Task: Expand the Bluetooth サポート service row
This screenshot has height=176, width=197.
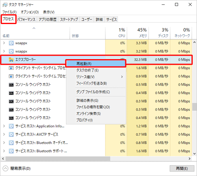Action: point(4,151)
